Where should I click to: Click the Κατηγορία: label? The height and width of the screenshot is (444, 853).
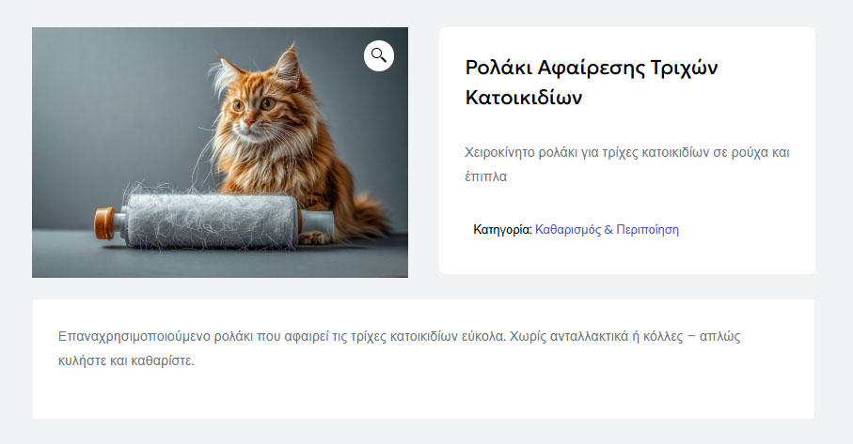(502, 229)
